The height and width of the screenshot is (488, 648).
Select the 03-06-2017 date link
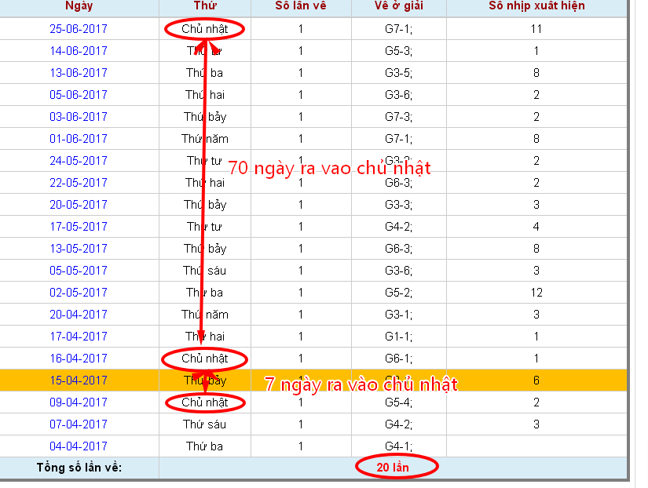(x=79, y=117)
